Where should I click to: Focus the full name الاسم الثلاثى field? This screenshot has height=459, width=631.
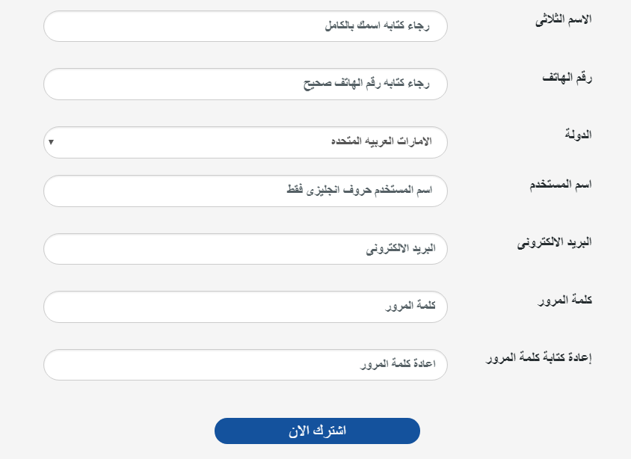(x=245, y=26)
